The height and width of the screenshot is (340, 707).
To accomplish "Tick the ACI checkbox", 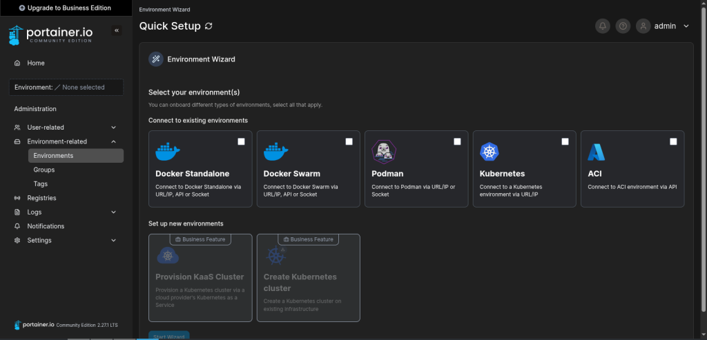I will (673, 141).
